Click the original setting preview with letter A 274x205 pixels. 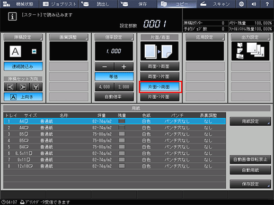[23, 51]
